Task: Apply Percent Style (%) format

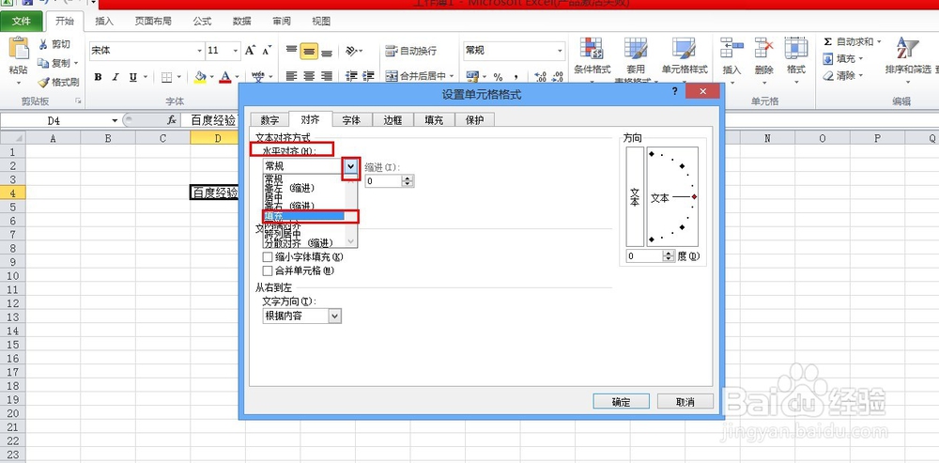Action: [x=498, y=77]
